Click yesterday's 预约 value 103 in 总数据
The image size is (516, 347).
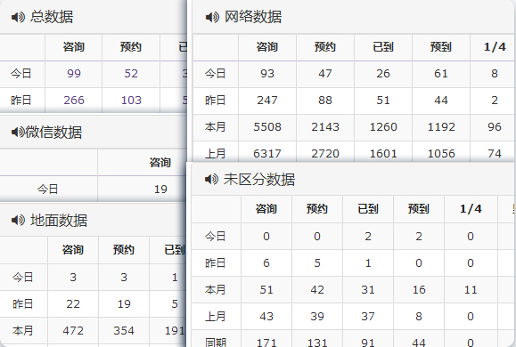[131, 101]
